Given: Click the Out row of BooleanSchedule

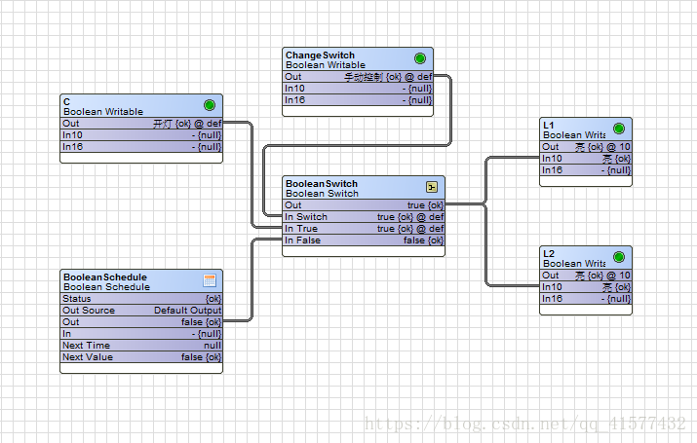Looking at the screenshot, I should [141, 322].
